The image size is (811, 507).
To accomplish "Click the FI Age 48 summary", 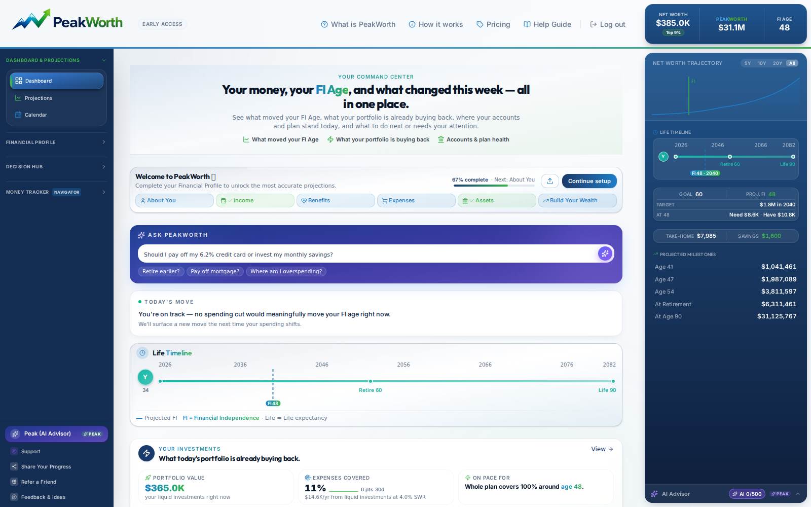I will 784,24.
